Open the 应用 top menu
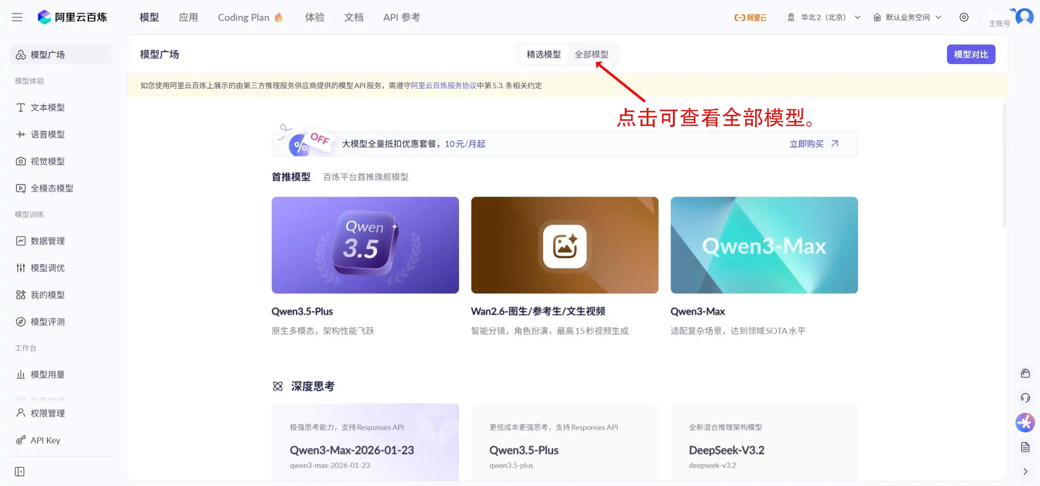The image size is (1040, 486). (x=189, y=17)
